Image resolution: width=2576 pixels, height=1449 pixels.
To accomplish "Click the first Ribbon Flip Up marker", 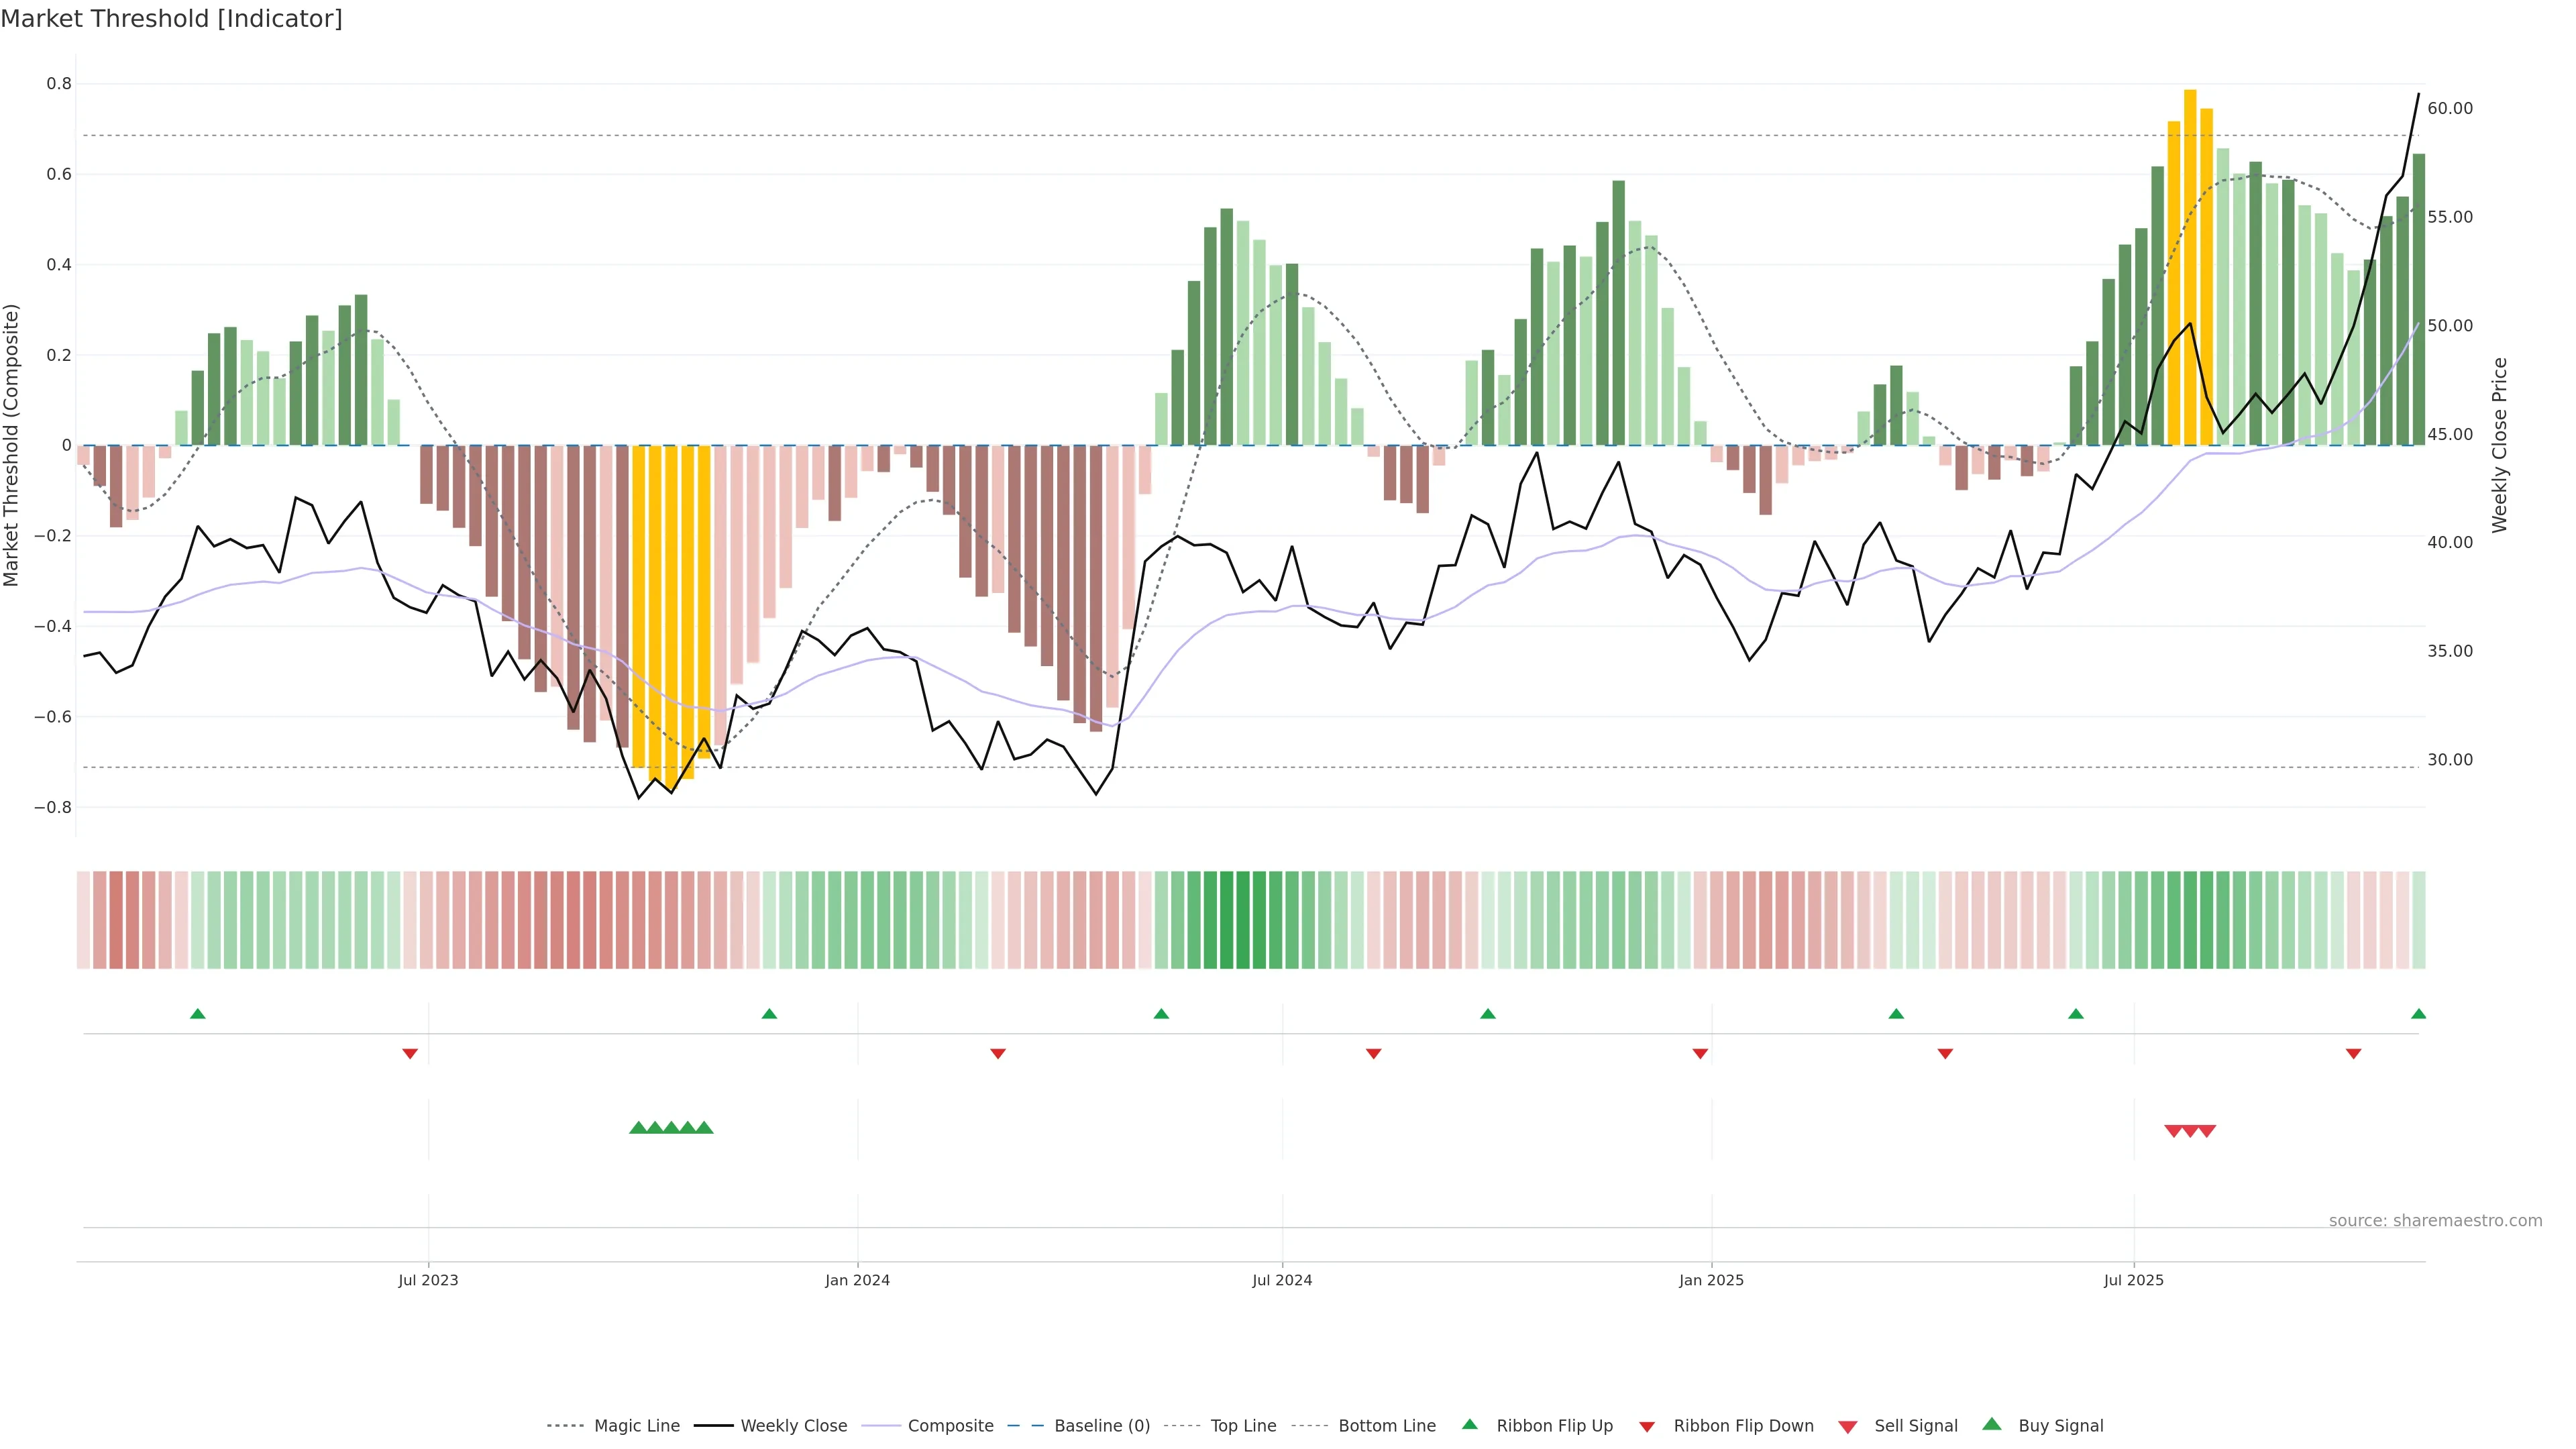I will (198, 1014).
